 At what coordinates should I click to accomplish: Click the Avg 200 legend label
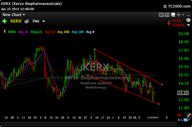coord(63,32)
